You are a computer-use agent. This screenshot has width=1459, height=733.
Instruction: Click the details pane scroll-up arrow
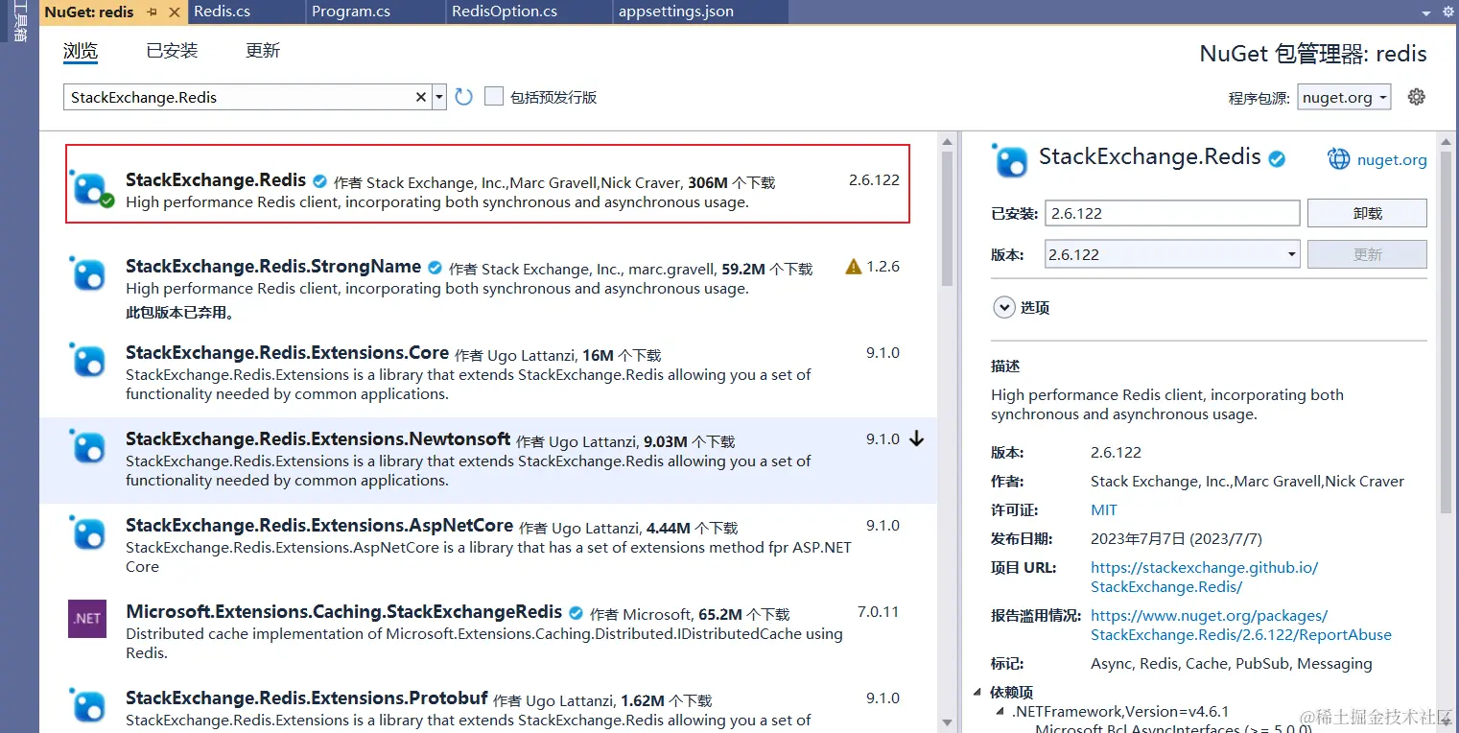click(x=1447, y=143)
